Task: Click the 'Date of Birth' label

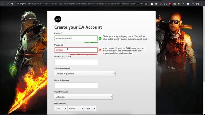Action: point(60,103)
